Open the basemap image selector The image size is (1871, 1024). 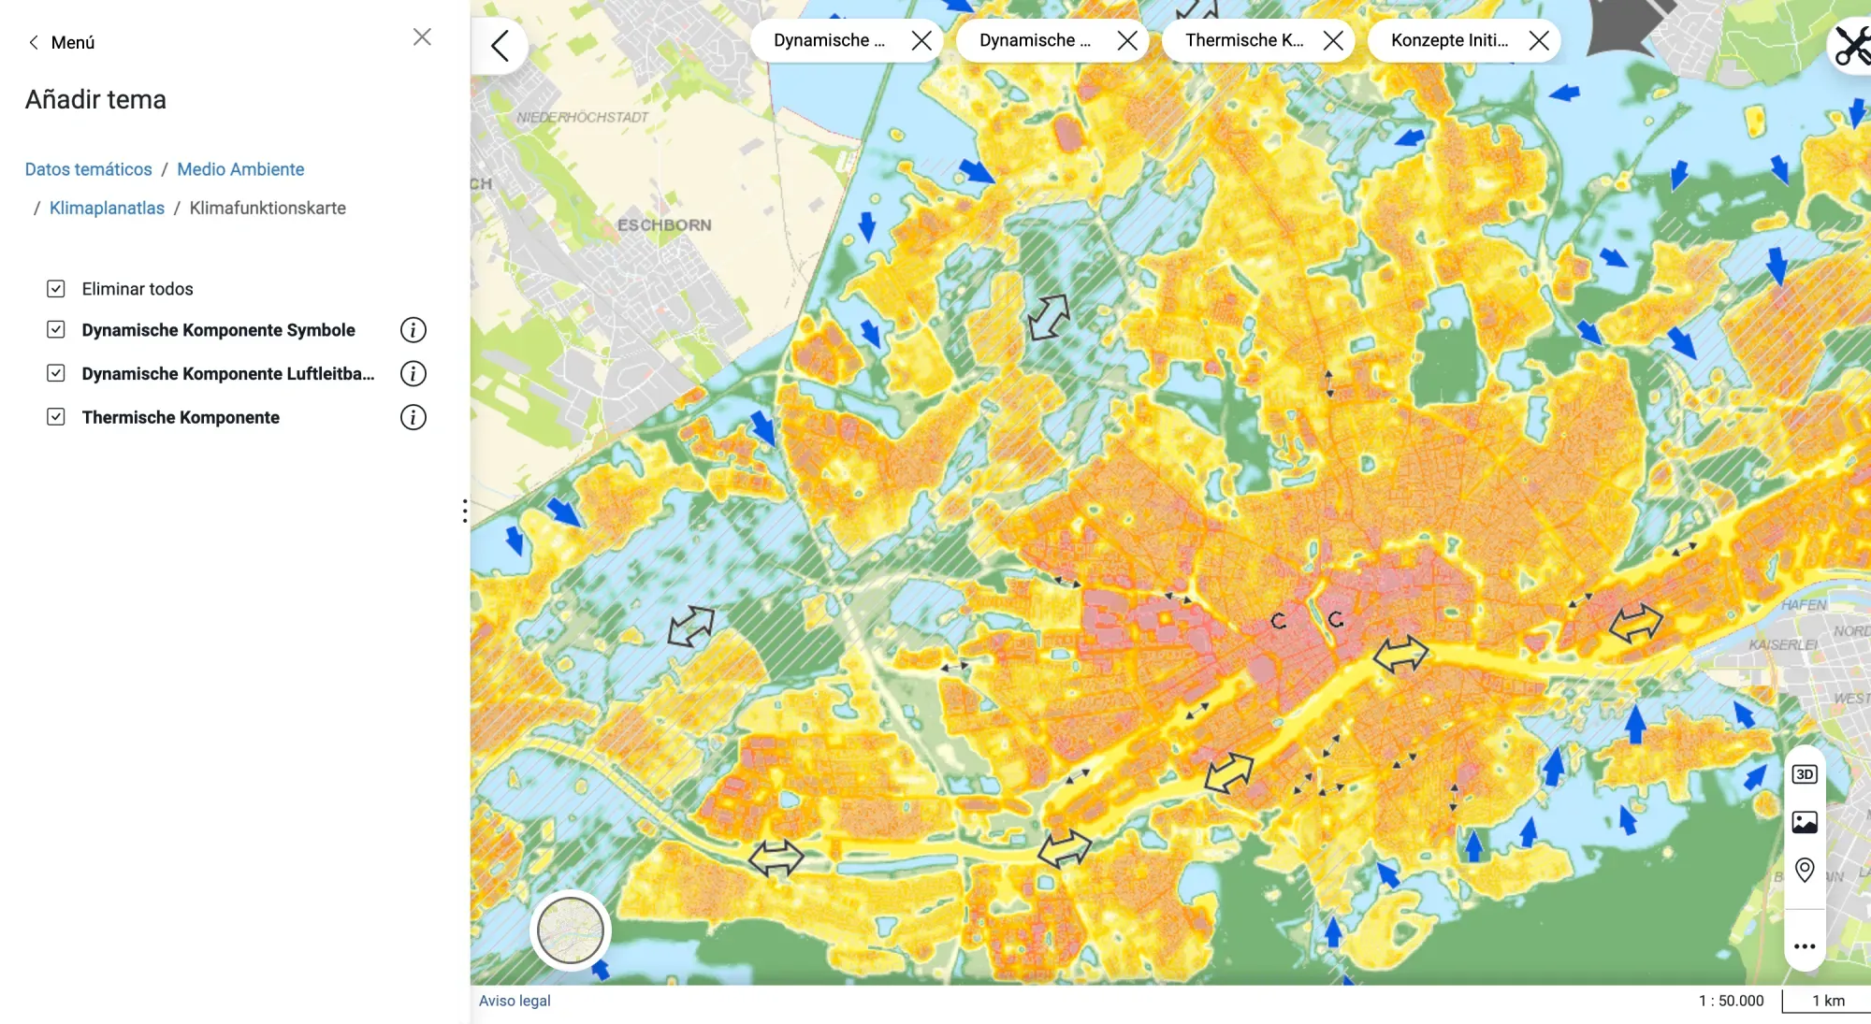pyautogui.click(x=1805, y=822)
